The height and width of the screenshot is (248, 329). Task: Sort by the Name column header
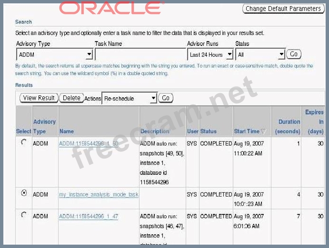pyautogui.click(x=67, y=131)
